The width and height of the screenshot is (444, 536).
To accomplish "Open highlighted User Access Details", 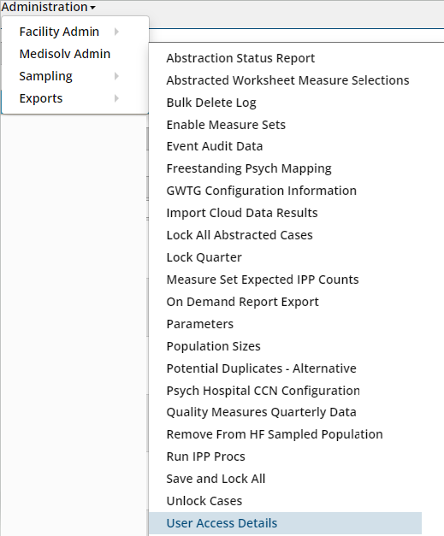I will click(x=285, y=523).
